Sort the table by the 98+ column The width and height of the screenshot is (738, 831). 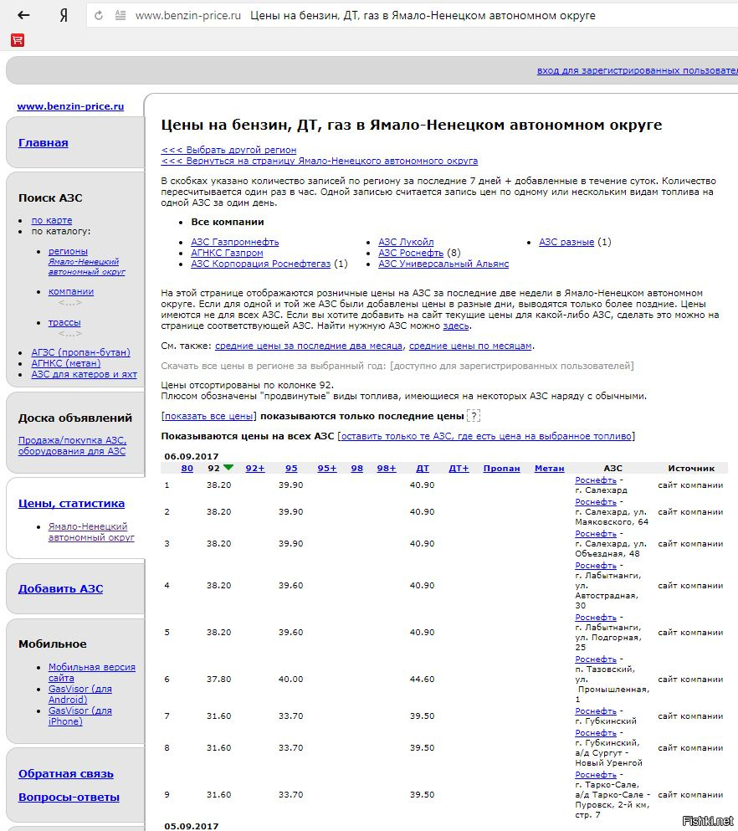coord(387,469)
